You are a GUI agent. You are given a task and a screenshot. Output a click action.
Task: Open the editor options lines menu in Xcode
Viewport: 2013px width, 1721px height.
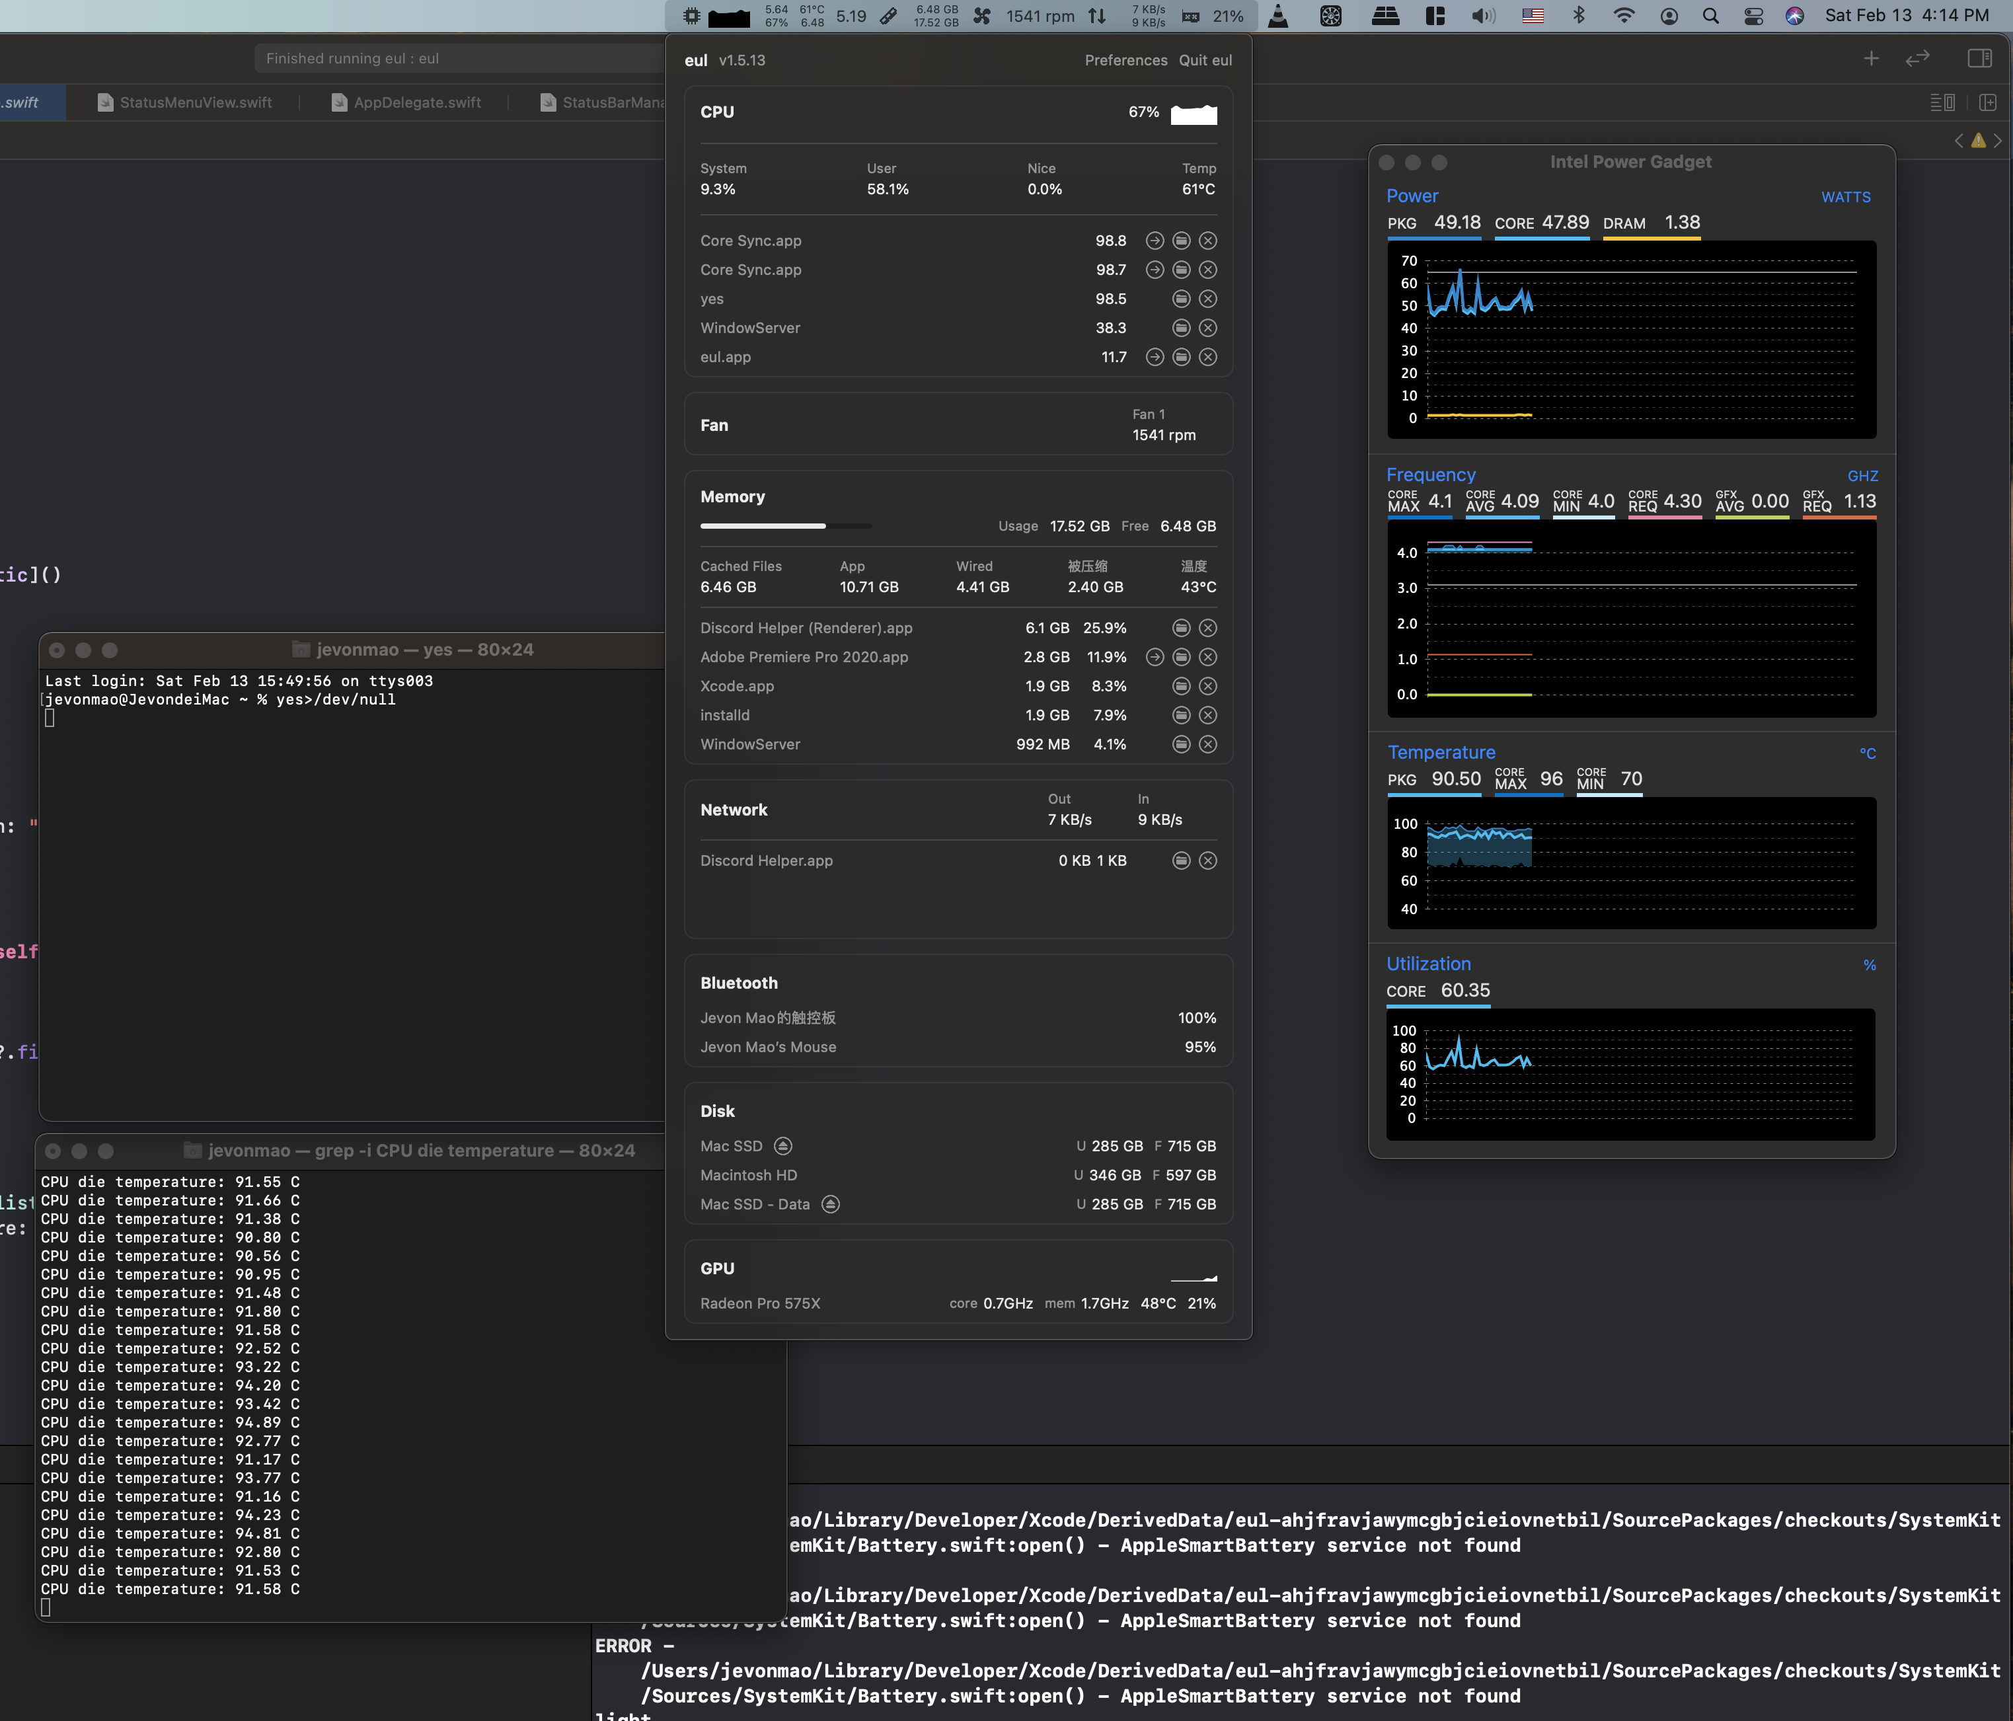click(x=1942, y=103)
